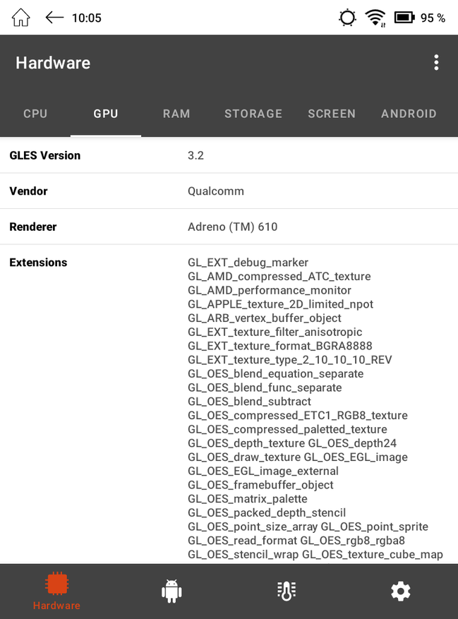458x619 pixels.
Task: Show the SCREEN tab
Action: [x=332, y=114]
